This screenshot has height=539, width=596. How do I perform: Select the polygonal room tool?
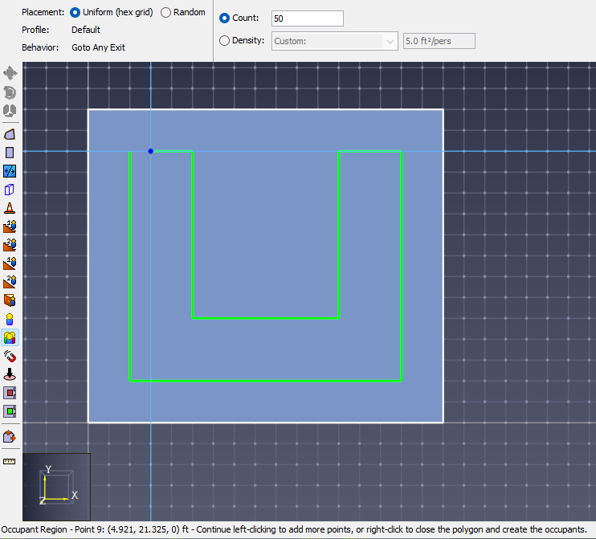pyautogui.click(x=10, y=135)
